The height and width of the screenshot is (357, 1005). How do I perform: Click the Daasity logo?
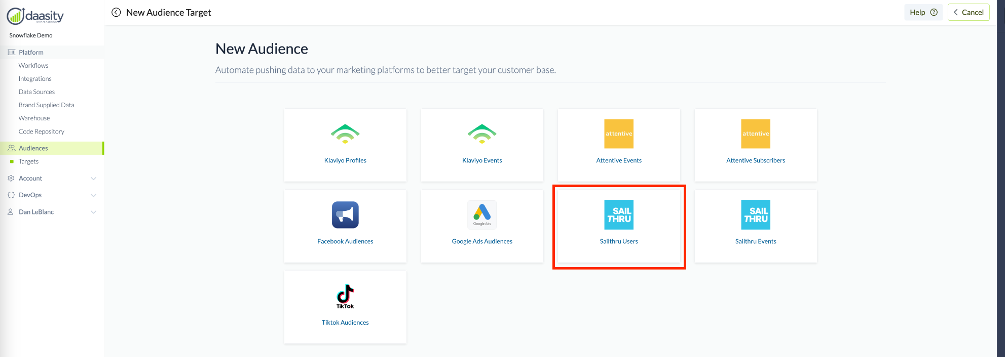coord(35,16)
